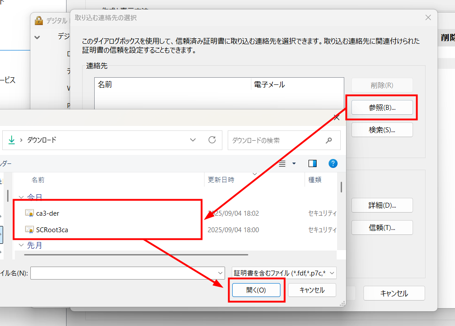Screen dimensions: 455x326
Task: Sort by 名前 column header
Action: pyautogui.click(x=38, y=180)
